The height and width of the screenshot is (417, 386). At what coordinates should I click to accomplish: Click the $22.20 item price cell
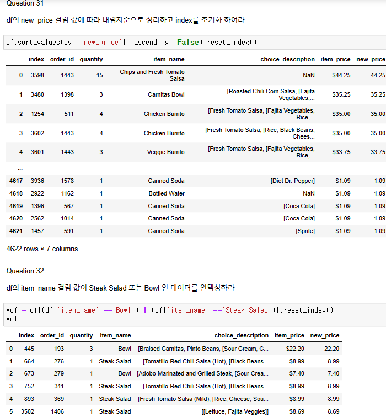tap(295, 349)
